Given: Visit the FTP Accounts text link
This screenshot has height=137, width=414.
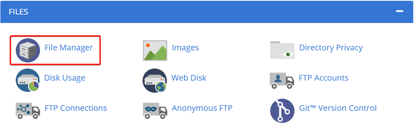Looking at the screenshot, I should 323,78.
